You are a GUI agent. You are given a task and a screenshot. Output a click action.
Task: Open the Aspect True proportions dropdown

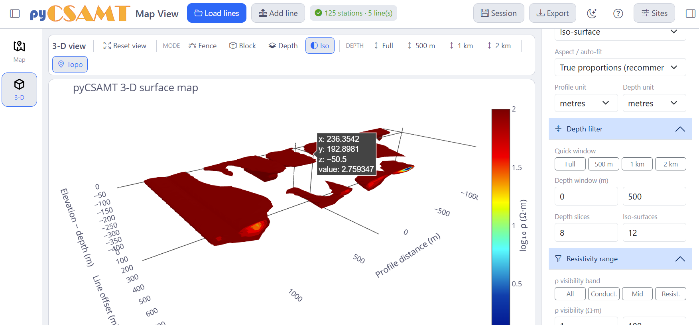tap(620, 67)
